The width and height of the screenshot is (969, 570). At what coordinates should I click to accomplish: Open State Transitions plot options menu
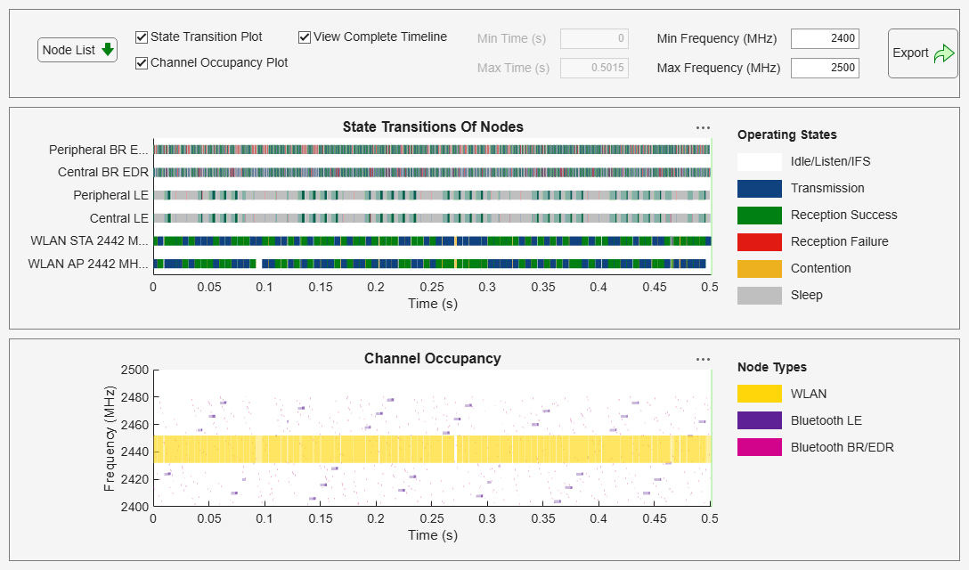point(703,128)
